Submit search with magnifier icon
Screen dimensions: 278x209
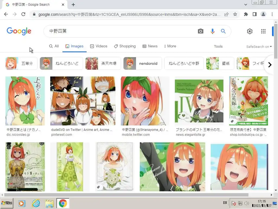223,31
